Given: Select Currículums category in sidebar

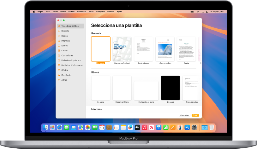Looking at the screenshot, I should [71, 55].
